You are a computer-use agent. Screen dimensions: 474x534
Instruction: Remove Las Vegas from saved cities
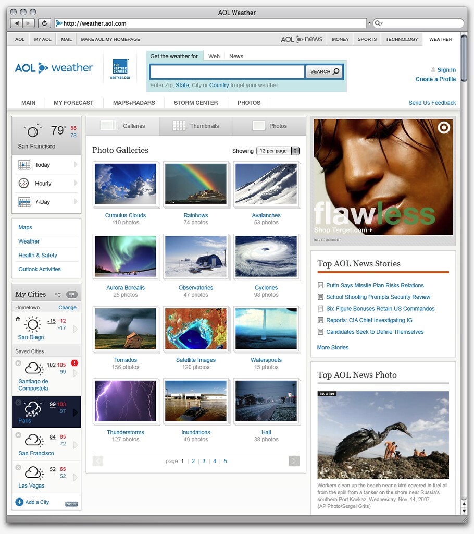click(18, 468)
